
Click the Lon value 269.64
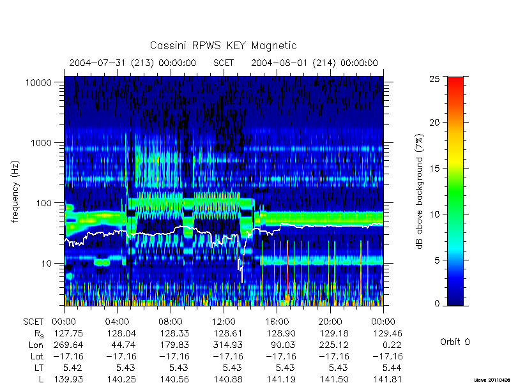click(x=68, y=345)
